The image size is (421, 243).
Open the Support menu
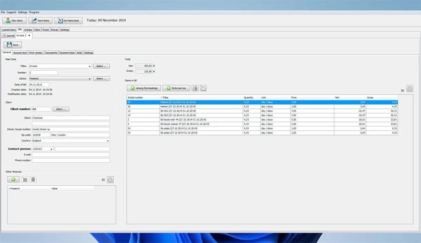[x=11, y=12]
